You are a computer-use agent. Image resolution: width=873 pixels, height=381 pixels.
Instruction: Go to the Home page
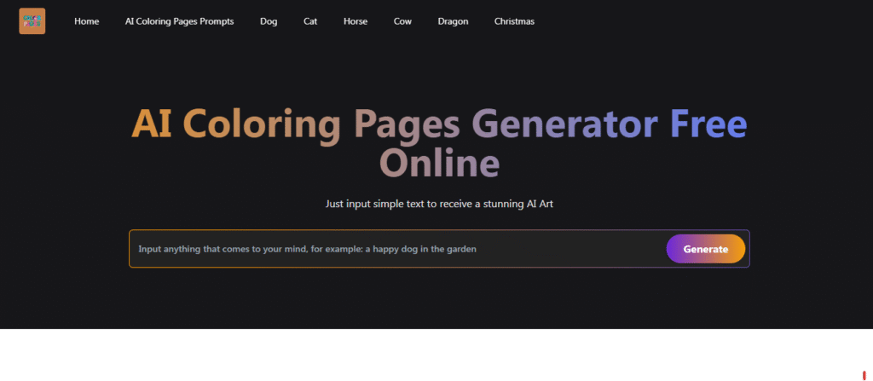click(x=87, y=21)
